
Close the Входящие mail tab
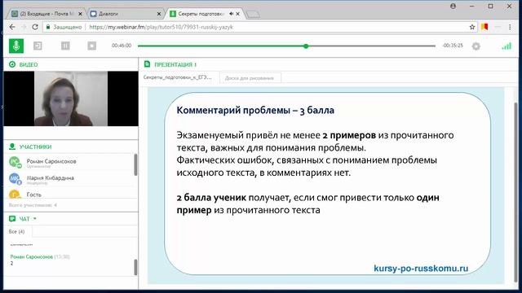pos(80,14)
